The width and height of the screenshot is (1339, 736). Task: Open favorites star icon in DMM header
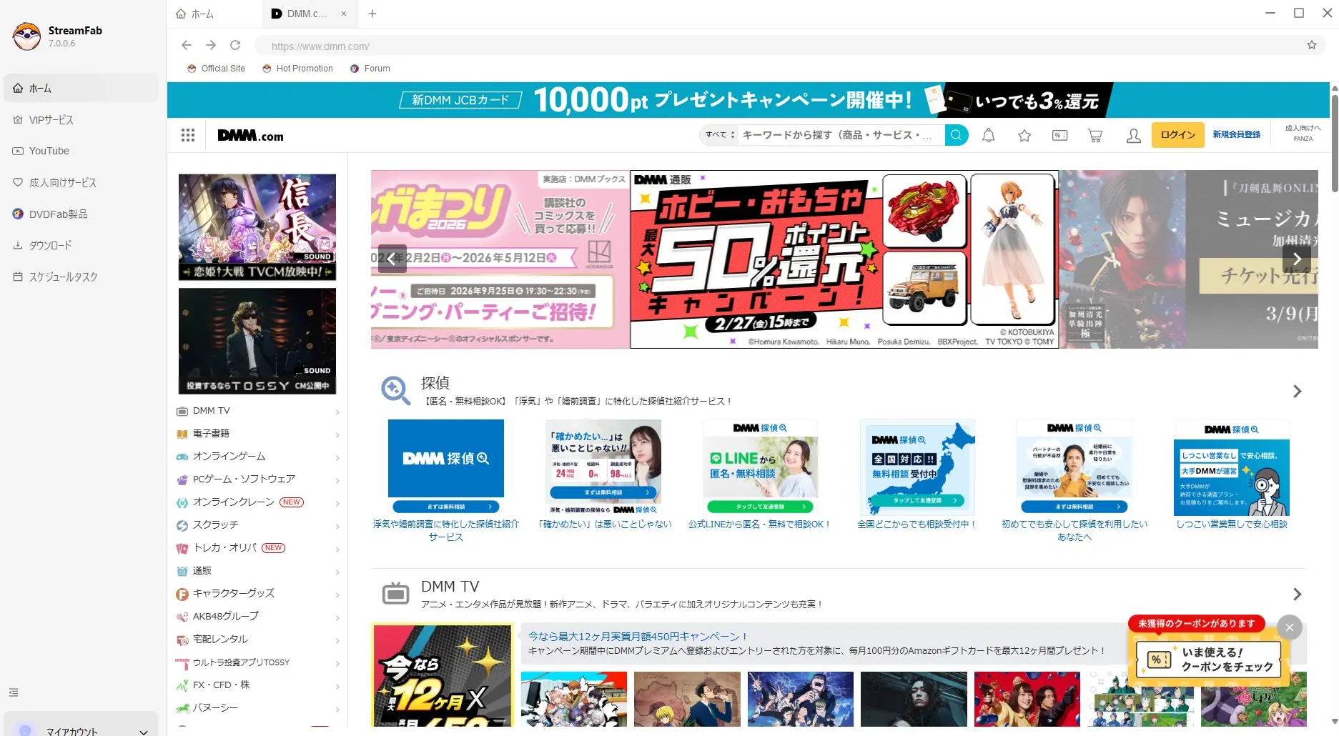1024,135
